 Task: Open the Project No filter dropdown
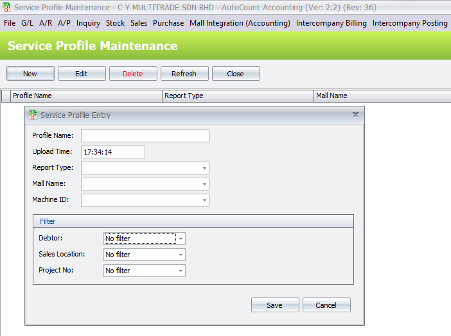pyautogui.click(x=181, y=271)
